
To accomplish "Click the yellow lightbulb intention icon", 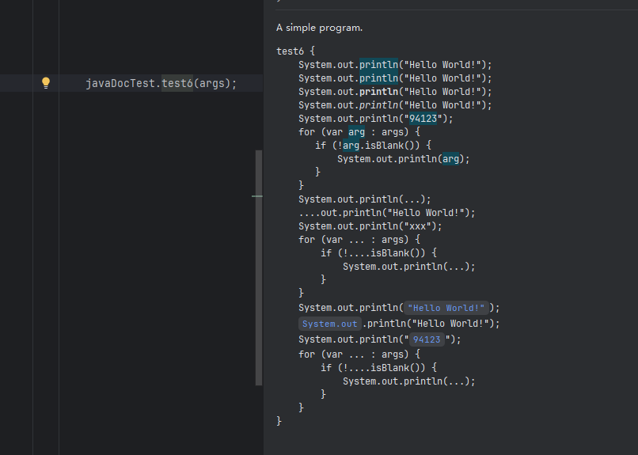I will pos(46,83).
